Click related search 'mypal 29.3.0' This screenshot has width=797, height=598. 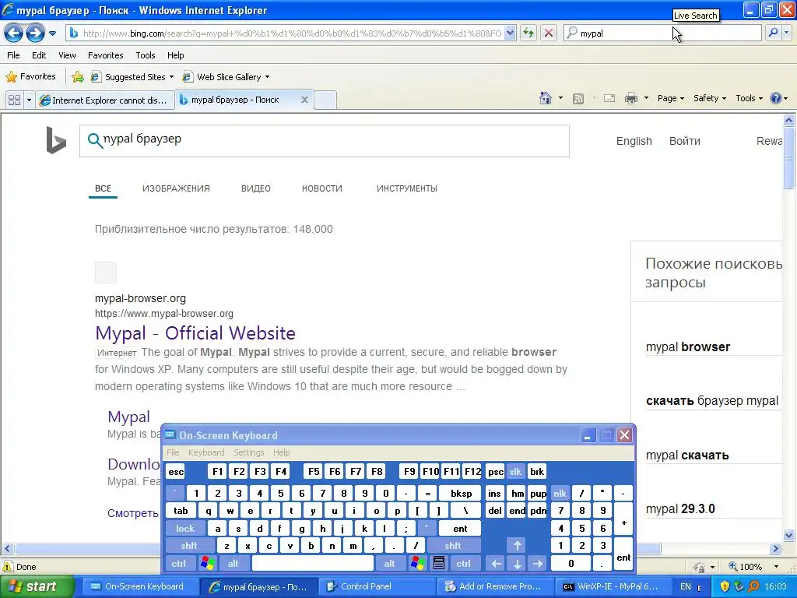click(680, 509)
